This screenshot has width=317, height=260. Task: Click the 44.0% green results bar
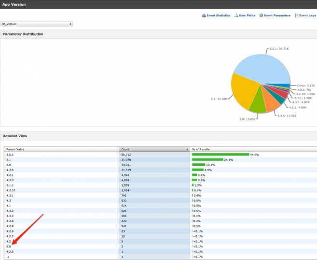tap(220, 155)
